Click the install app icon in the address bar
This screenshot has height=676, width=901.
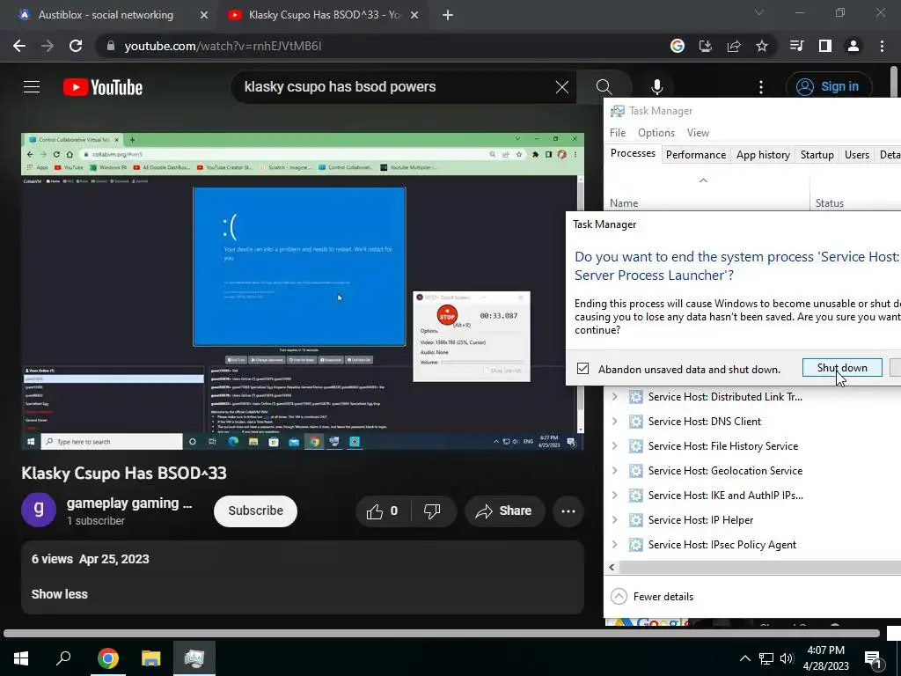706,46
